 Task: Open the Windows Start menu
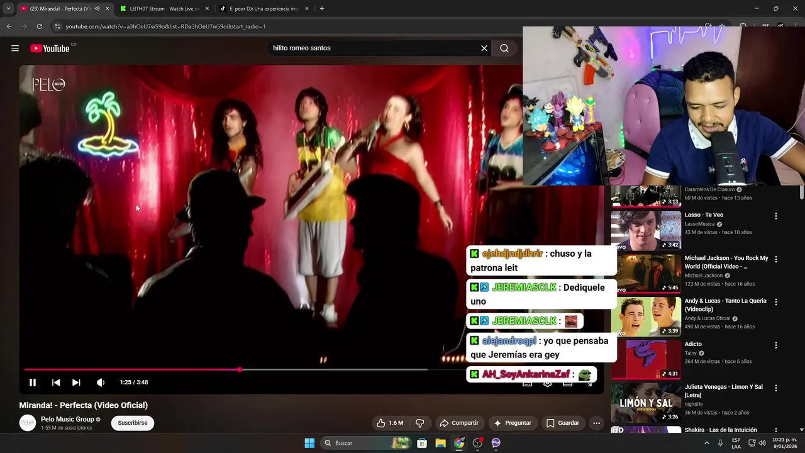tap(309, 443)
